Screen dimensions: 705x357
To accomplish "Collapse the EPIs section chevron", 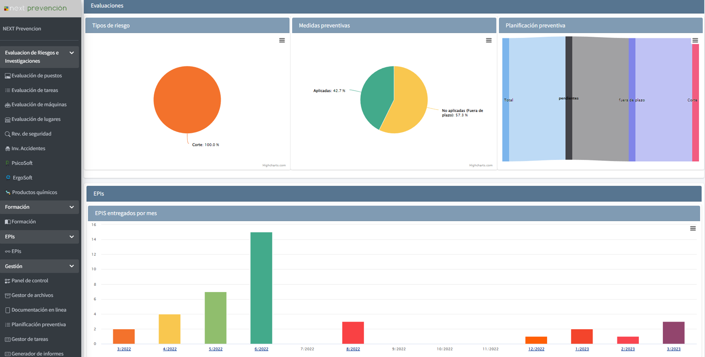I will pyautogui.click(x=71, y=237).
